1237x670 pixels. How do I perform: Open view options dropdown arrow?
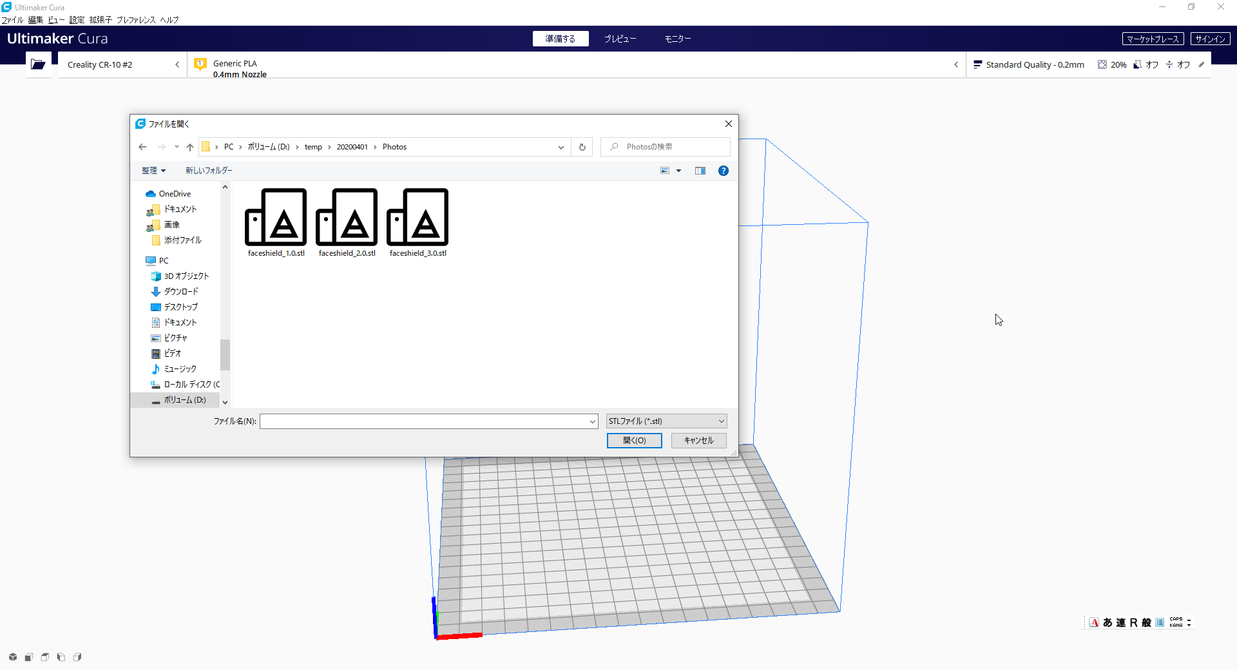(678, 171)
